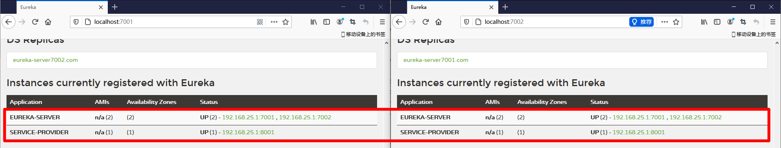The height and width of the screenshot is (148, 781).
Task: Open account icon in left browser toolbar
Action: tap(340, 21)
